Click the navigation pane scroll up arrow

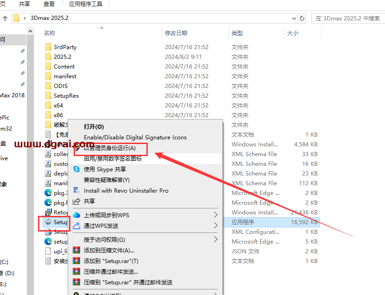coord(30,31)
